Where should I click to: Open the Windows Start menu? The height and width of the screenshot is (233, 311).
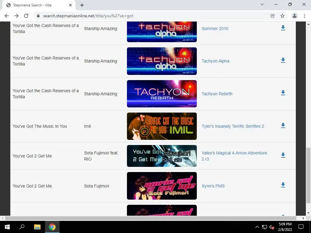click(x=7, y=227)
